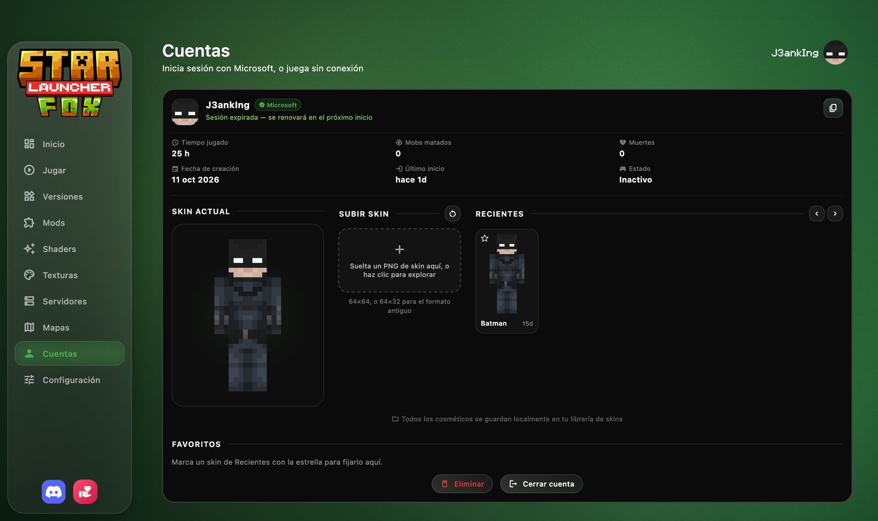Click the account avatar head in card
The width and height of the screenshot is (878, 521).
pos(185,112)
